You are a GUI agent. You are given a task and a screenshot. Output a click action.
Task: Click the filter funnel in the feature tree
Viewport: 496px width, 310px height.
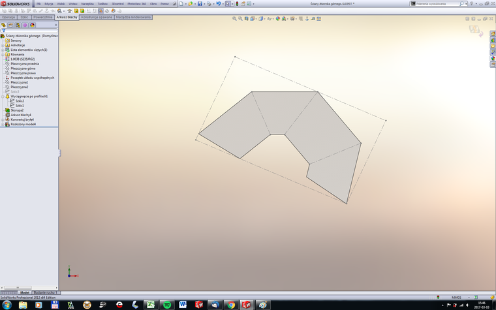click(3, 31)
